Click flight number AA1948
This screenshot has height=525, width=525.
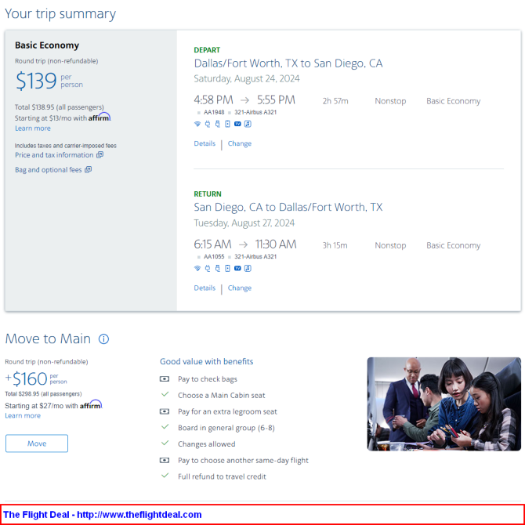point(214,112)
